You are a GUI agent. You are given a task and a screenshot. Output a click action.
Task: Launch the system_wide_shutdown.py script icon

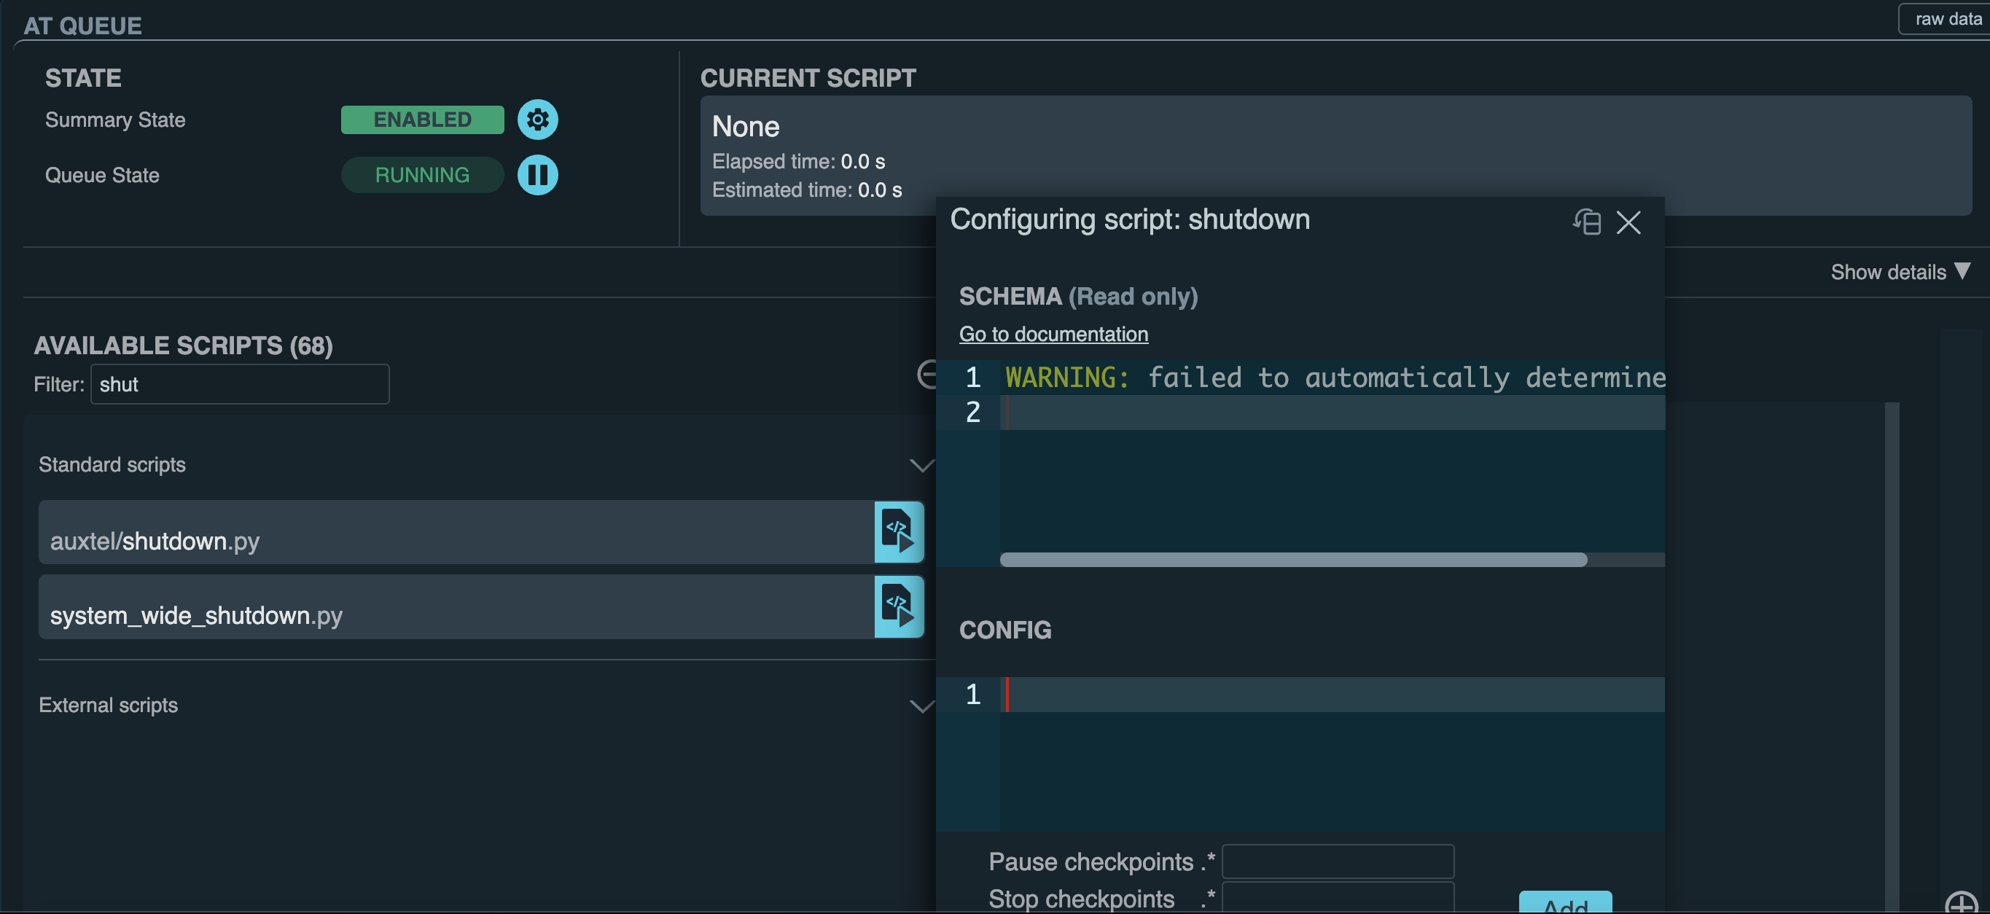click(899, 607)
